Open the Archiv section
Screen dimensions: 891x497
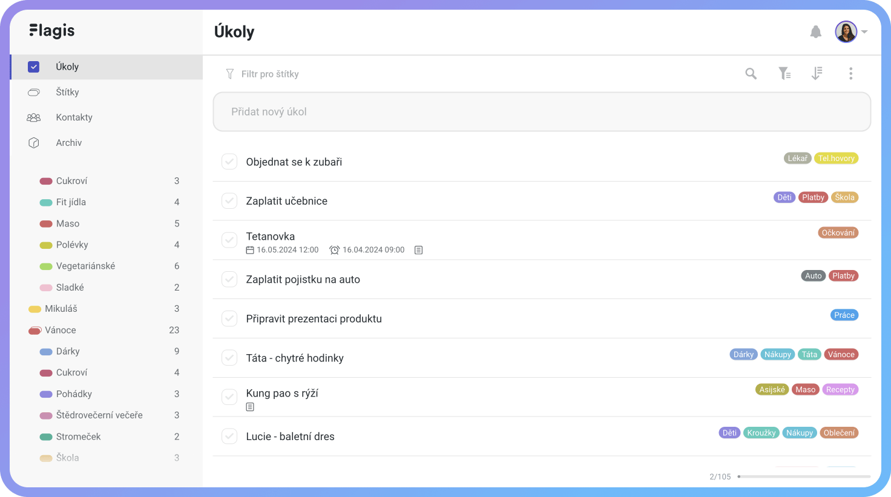pos(68,143)
